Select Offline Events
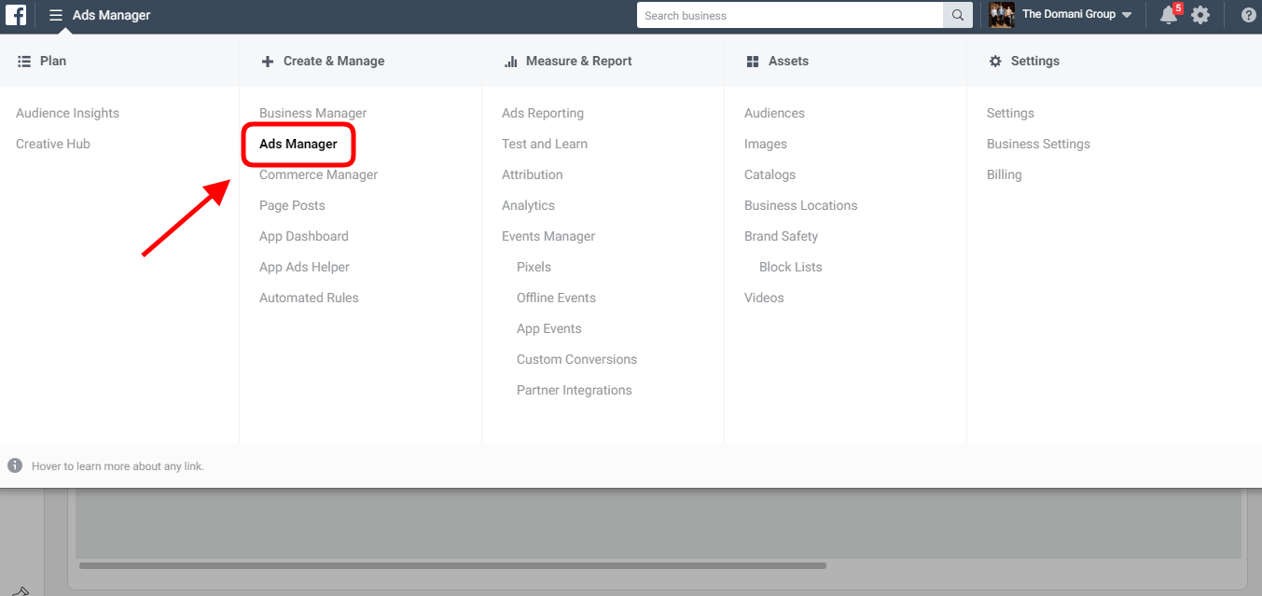1262x596 pixels. (x=556, y=298)
